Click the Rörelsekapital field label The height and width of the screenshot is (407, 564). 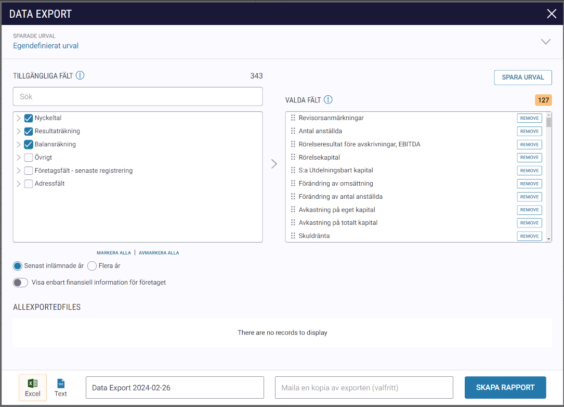[x=319, y=157]
